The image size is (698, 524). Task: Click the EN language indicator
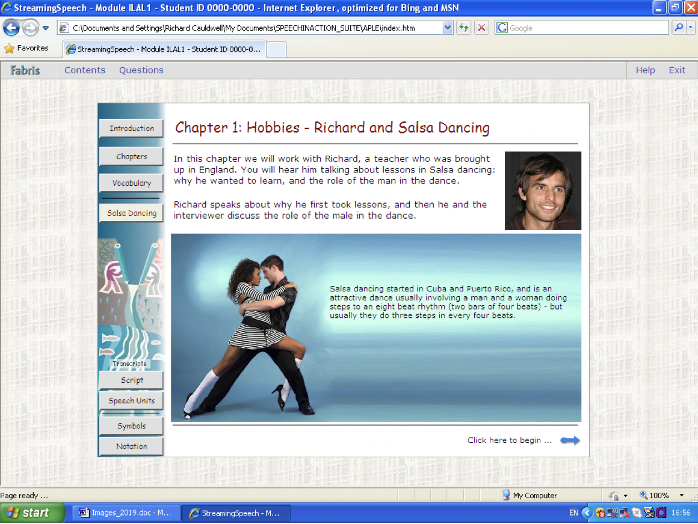573,513
